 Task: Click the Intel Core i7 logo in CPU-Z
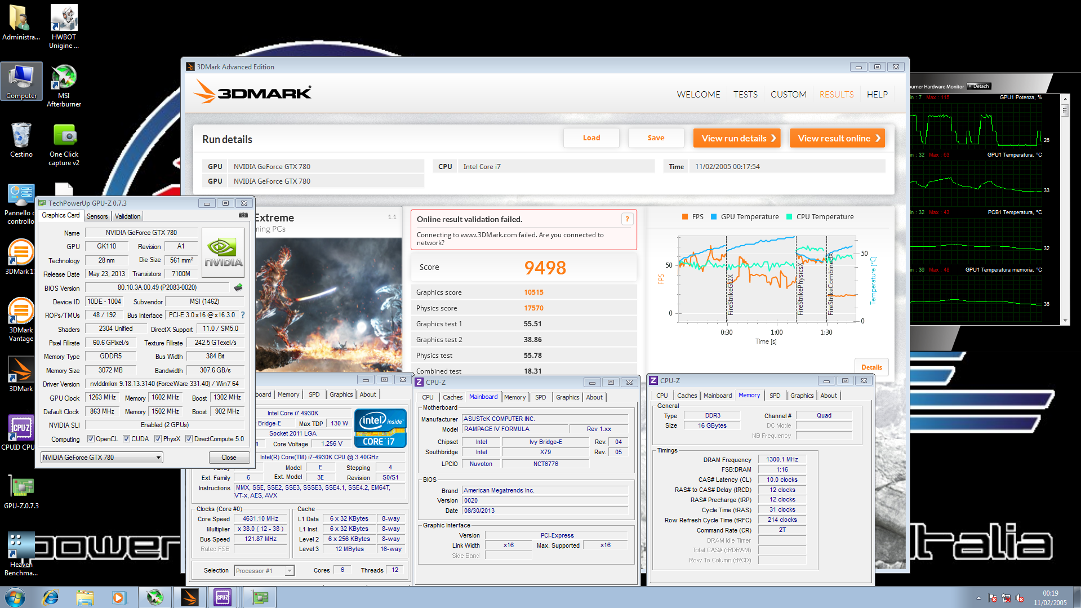(380, 428)
